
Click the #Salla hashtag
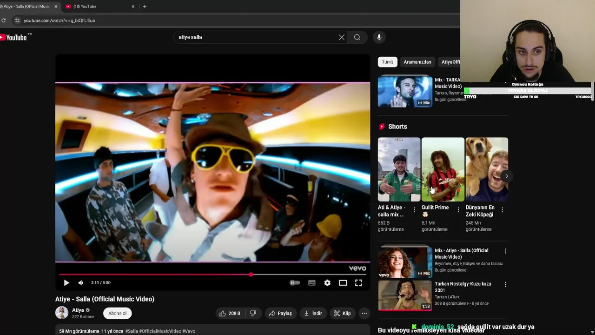pyautogui.click(x=132, y=331)
